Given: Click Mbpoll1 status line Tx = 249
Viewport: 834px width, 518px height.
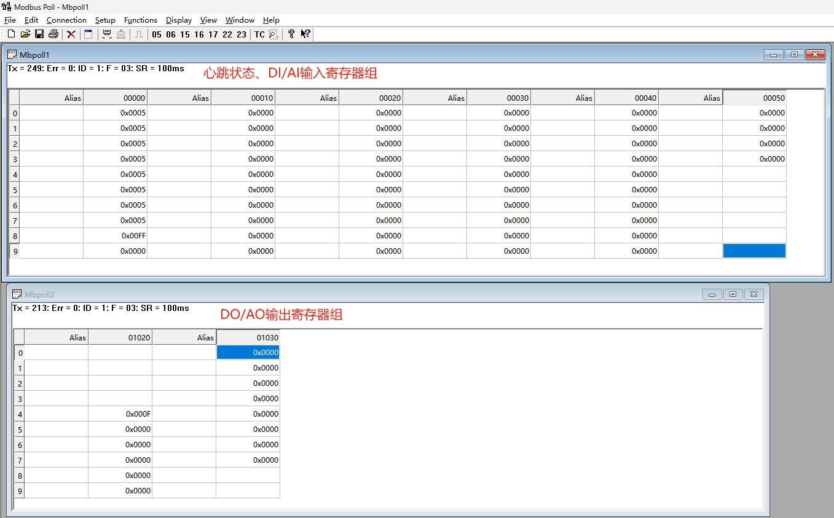Looking at the screenshot, I should (x=95, y=68).
